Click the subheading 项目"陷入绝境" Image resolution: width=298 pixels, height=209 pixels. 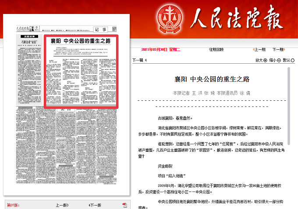[x=171, y=176]
